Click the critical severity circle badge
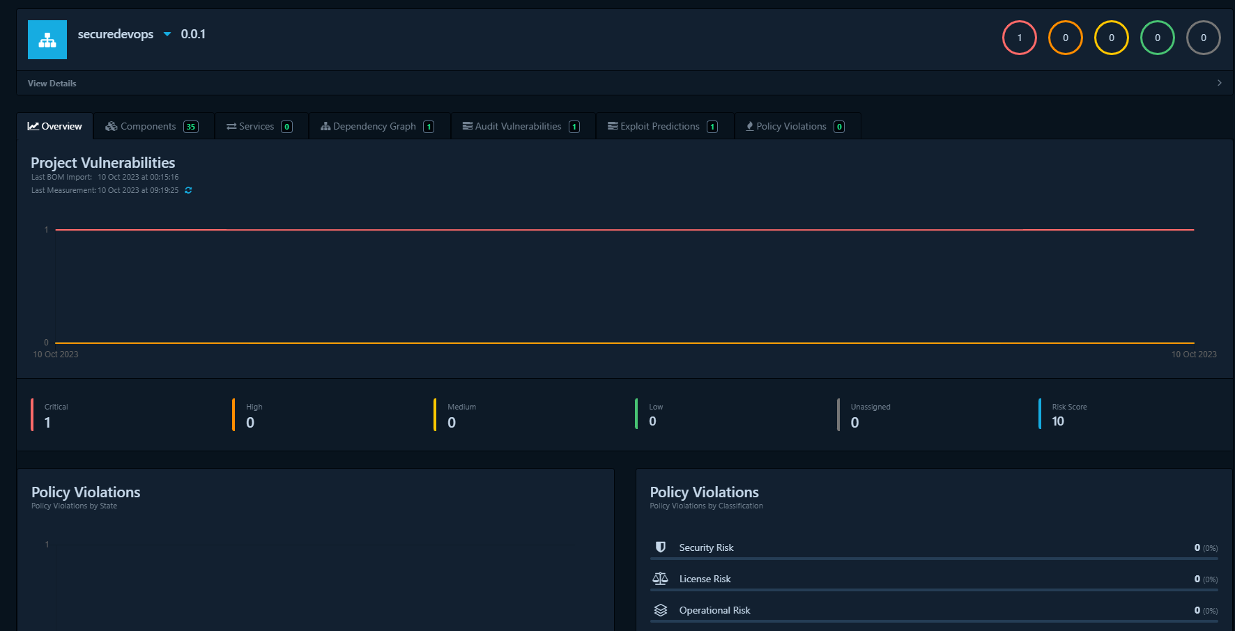The height and width of the screenshot is (631, 1235). (x=1019, y=38)
